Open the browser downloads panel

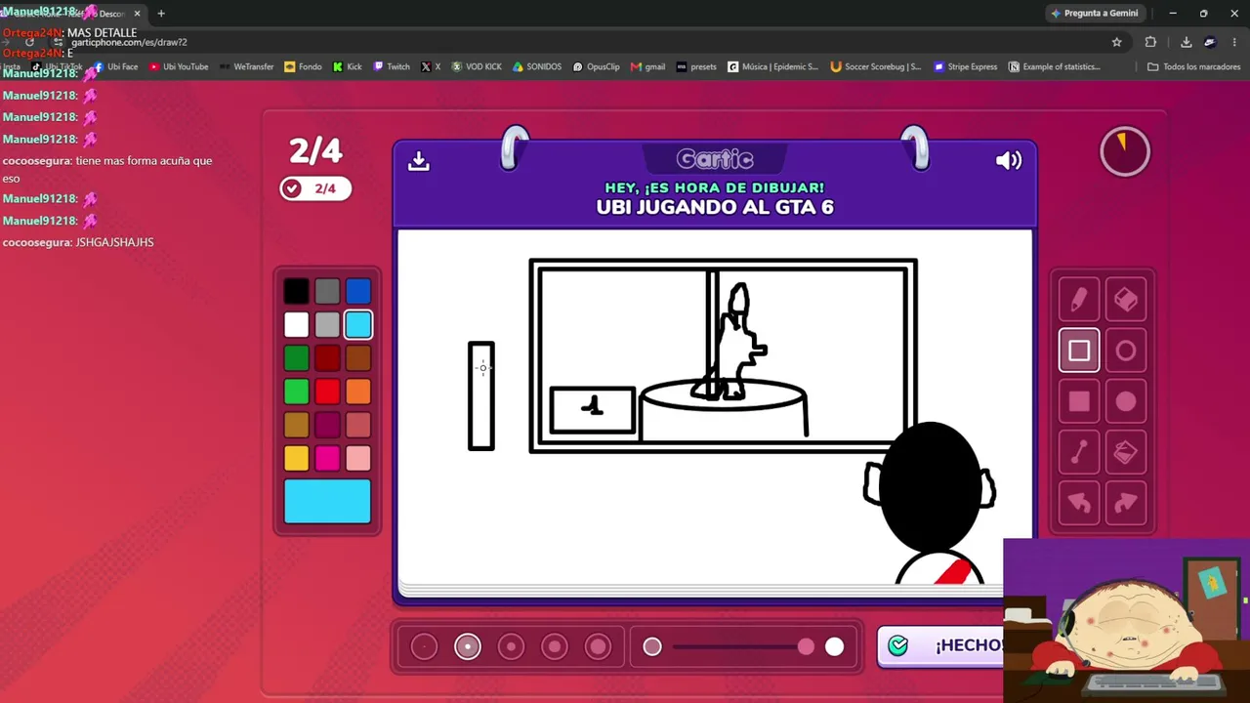(1186, 42)
